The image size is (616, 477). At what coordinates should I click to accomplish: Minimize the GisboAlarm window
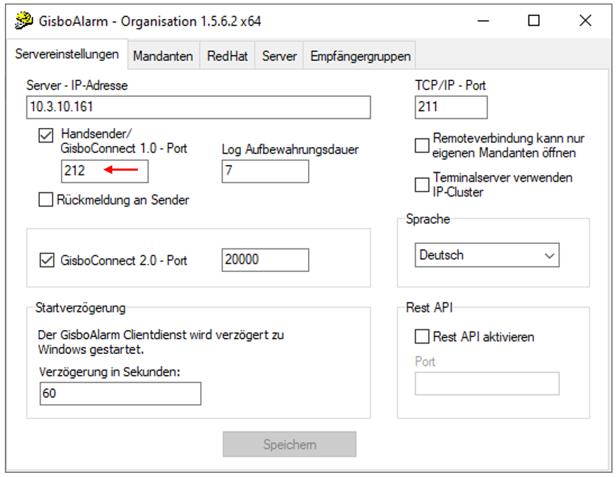[x=483, y=20]
